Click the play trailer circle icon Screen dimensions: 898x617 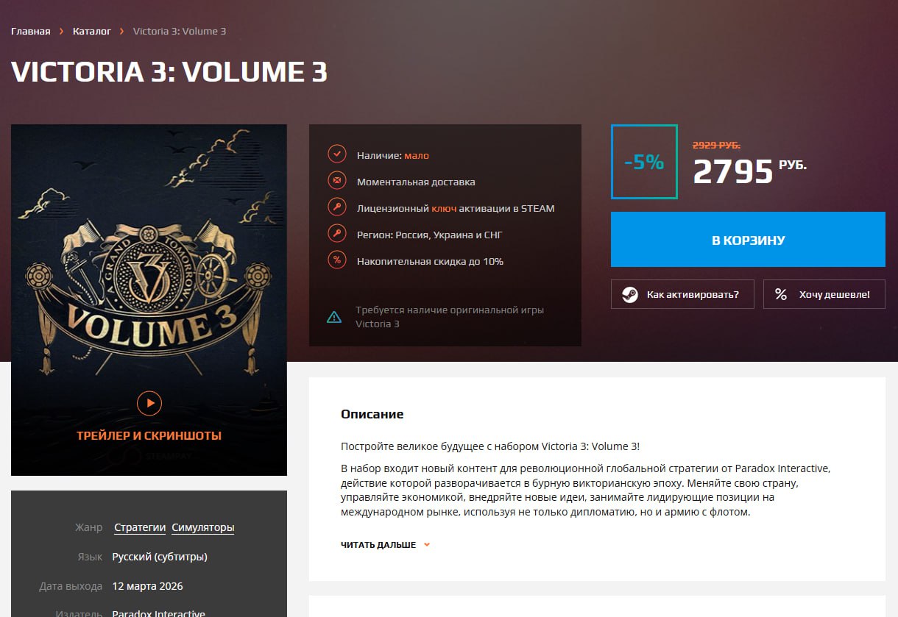149,403
